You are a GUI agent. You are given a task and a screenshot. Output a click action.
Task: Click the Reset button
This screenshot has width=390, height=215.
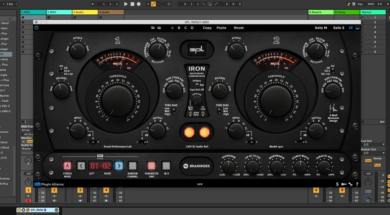point(239,28)
